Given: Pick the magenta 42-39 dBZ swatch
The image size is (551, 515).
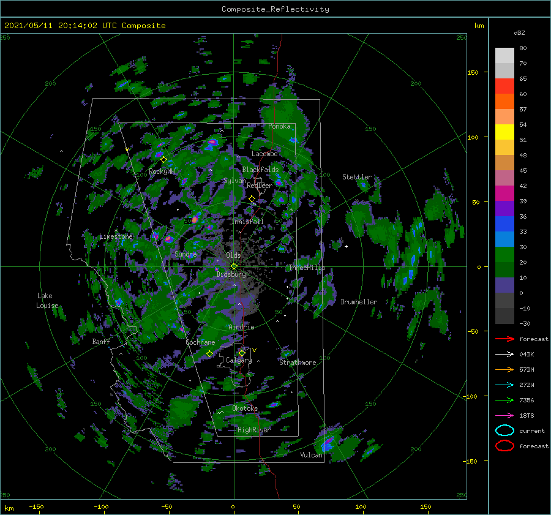Looking at the screenshot, I should pos(504,194).
